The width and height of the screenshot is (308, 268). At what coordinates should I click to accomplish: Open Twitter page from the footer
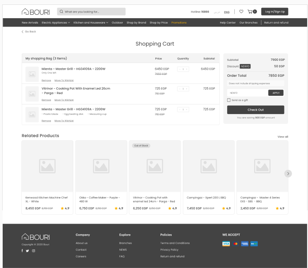[28, 251]
